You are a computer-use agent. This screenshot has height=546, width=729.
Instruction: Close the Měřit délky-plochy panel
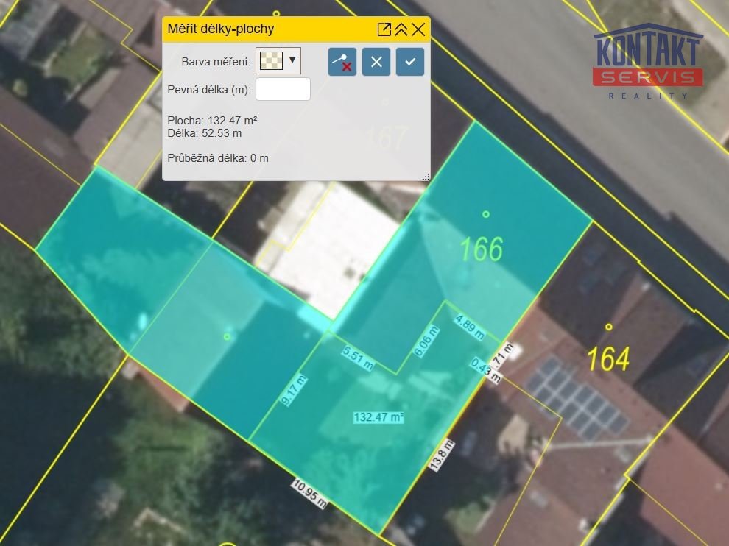point(418,29)
